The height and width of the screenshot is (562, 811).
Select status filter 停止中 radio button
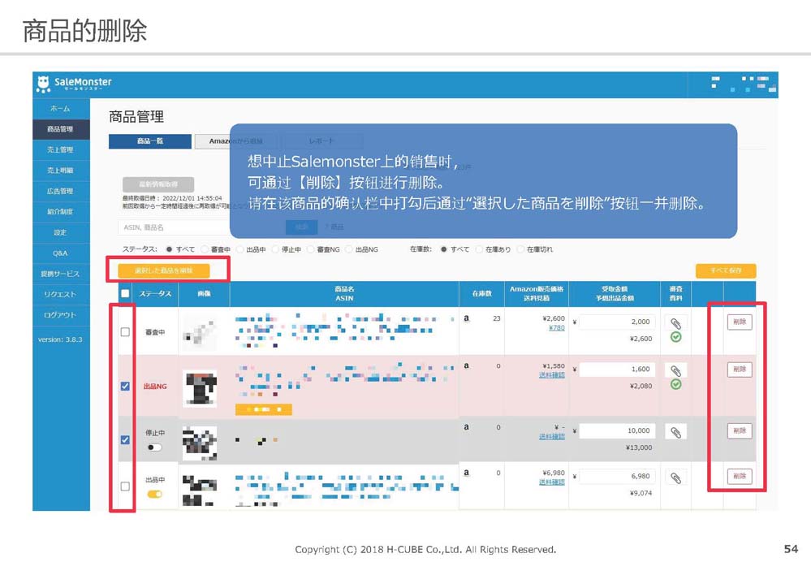pos(275,249)
